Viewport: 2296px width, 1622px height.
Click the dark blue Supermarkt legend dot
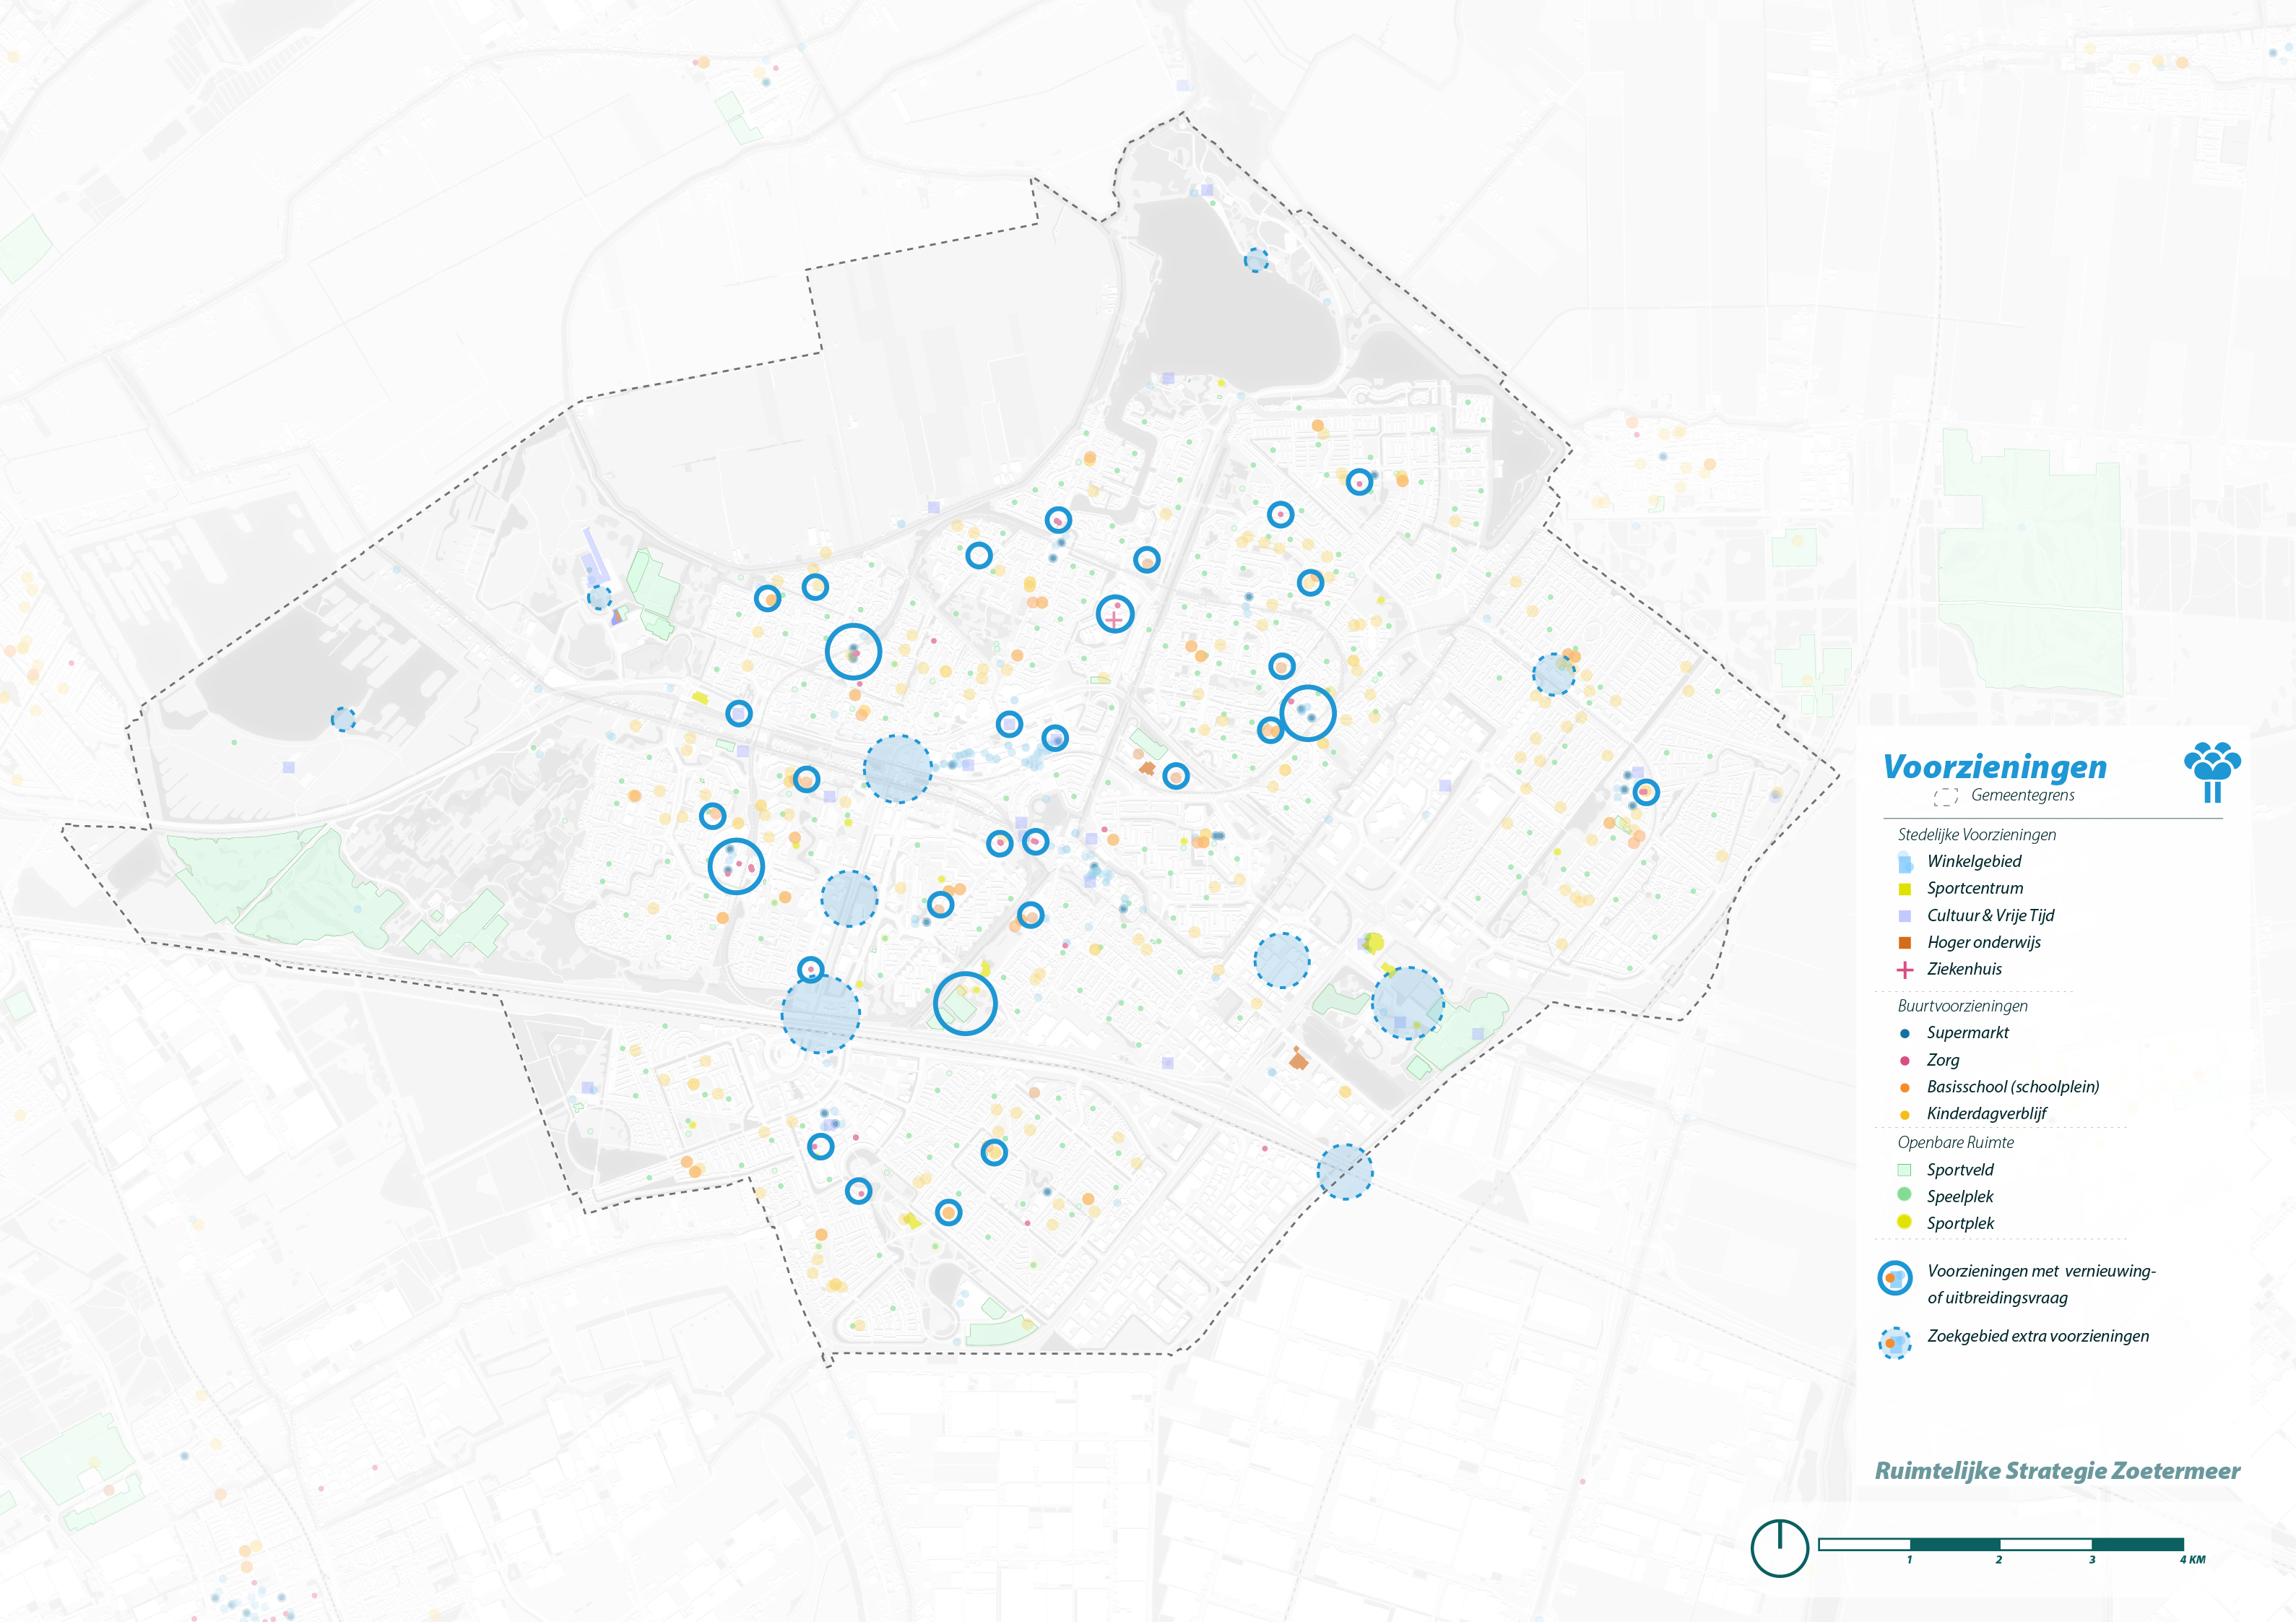1904,1034
